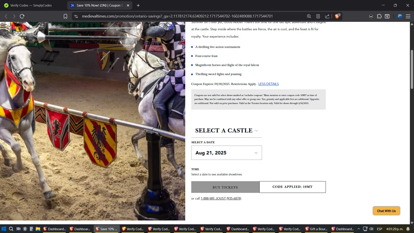Viewport: 414px width, 233px height.
Task: Show hidden system tray icons
Action: click(x=359, y=229)
